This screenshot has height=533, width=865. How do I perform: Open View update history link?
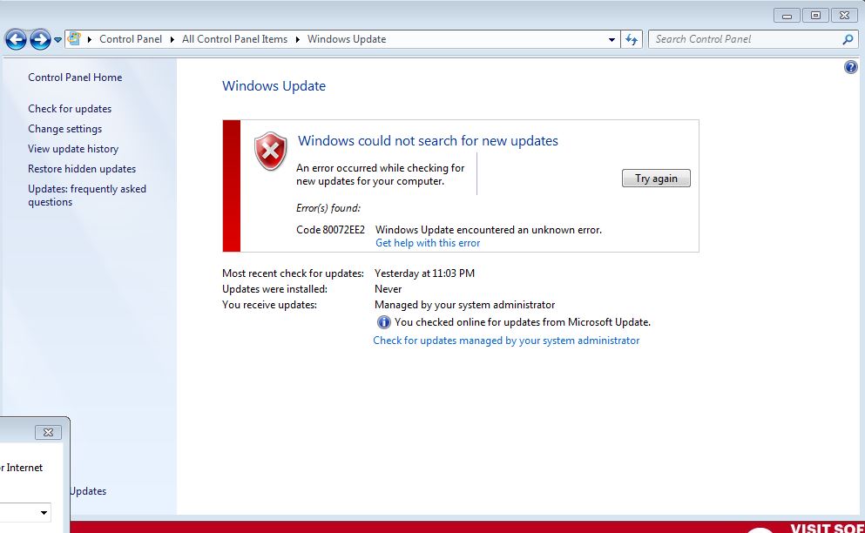pyautogui.click(x=73, y=149)
